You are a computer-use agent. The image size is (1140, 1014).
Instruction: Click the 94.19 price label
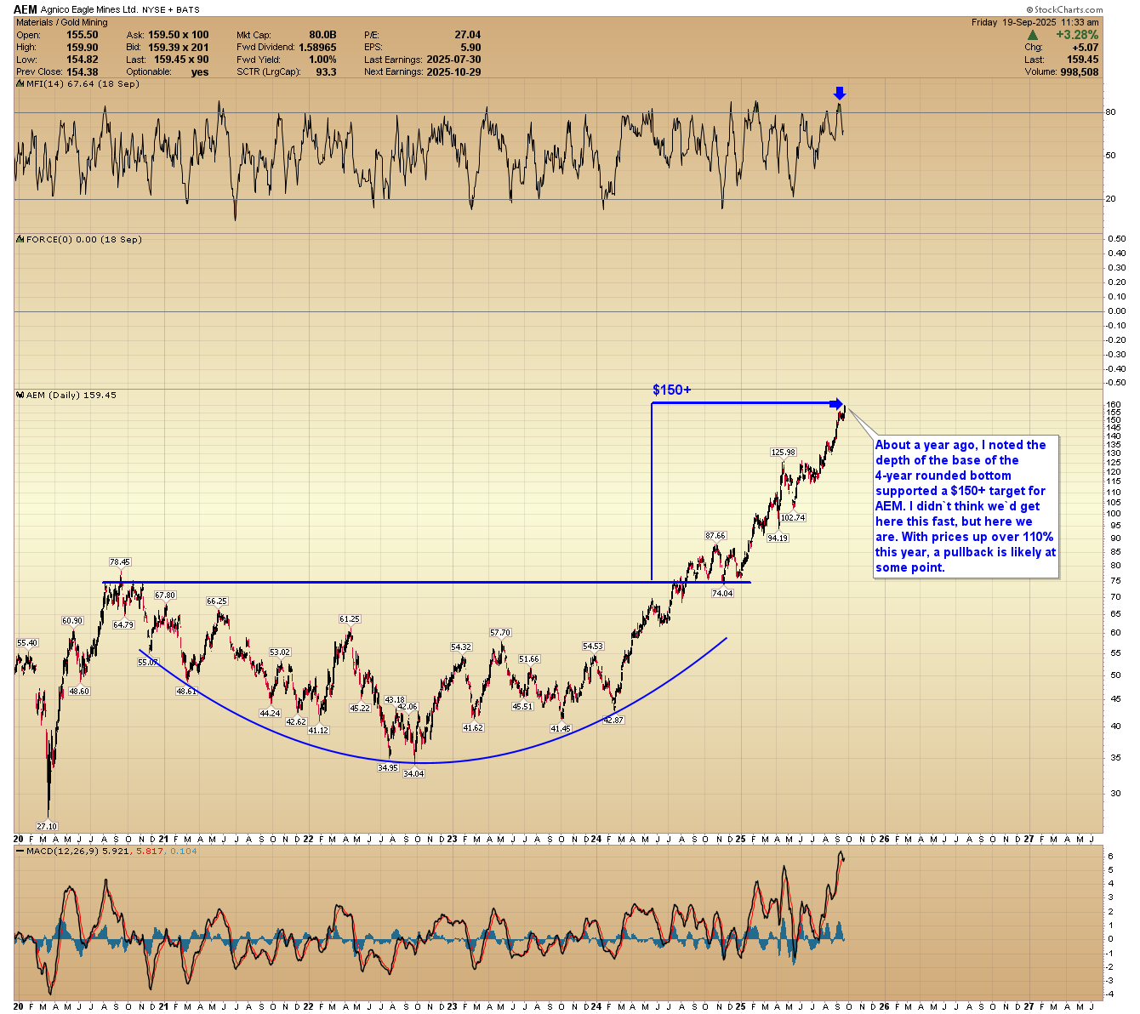pos(778,538)
